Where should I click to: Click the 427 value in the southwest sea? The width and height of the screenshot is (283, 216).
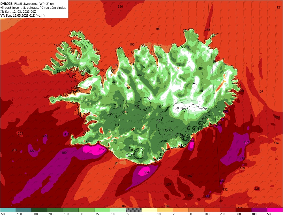tap(32, 151)
